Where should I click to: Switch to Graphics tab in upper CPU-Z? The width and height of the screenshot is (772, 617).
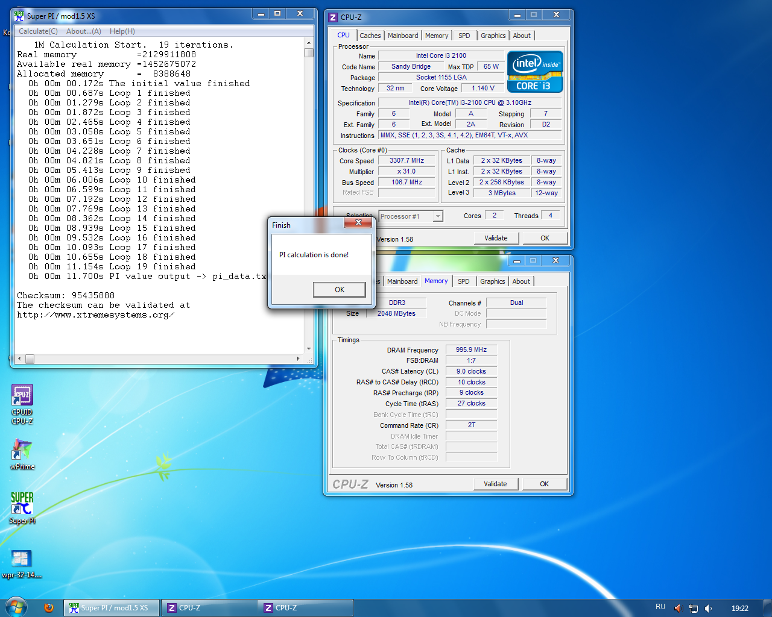493,36
